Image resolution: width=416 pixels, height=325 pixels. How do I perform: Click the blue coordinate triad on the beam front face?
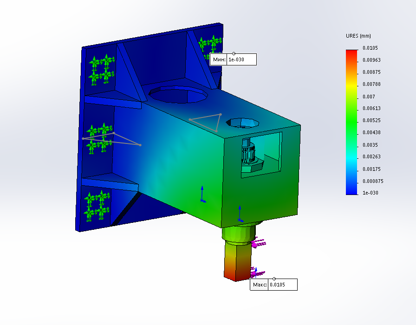pyautogui.click(x=240, y=214)
